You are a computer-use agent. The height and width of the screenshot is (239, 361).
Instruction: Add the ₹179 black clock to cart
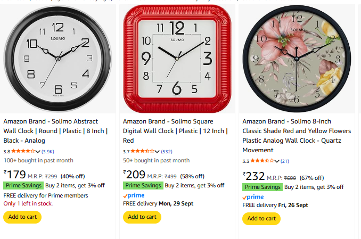pos(22,217)
